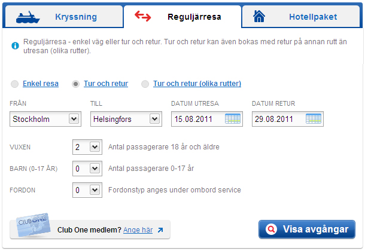Click the ship icon on Kryssning tab
365x251 pixels.
tap(28, 16)
